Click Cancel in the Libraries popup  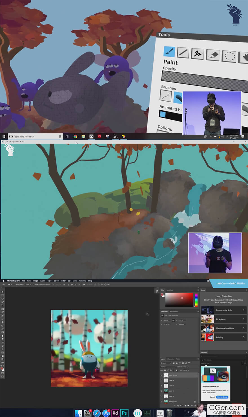click(x=212, y=397)
